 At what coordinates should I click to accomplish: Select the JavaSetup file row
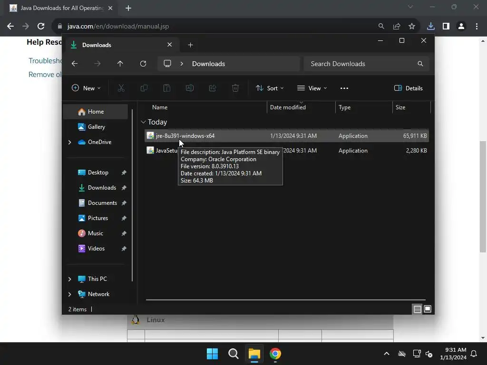click(287, 151)
